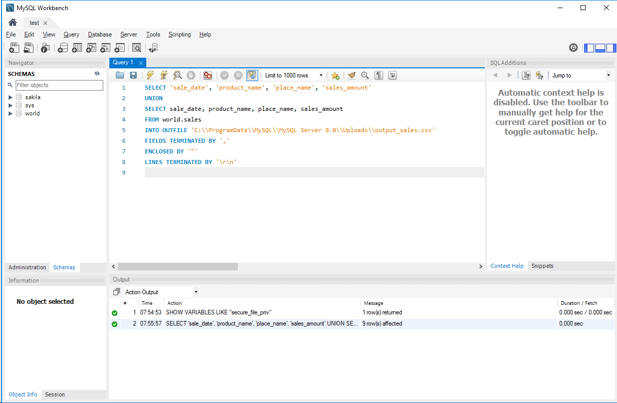The image size is (617, 403).
Task: Create a new stored procedure icon
Action: 105,48
